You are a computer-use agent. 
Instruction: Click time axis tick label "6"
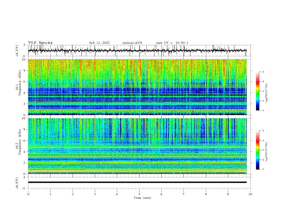tap(161, 194)
